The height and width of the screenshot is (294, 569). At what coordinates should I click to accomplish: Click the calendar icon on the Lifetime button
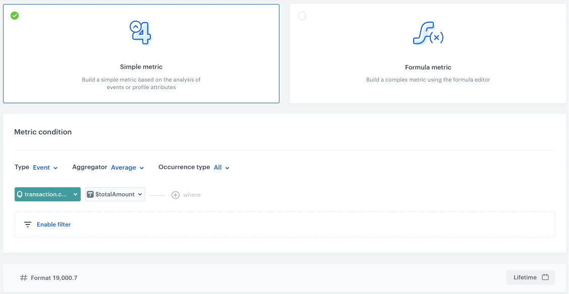coord(545,277)
